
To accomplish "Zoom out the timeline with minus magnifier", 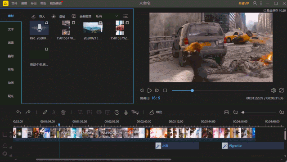I will (x=235, y=112).
